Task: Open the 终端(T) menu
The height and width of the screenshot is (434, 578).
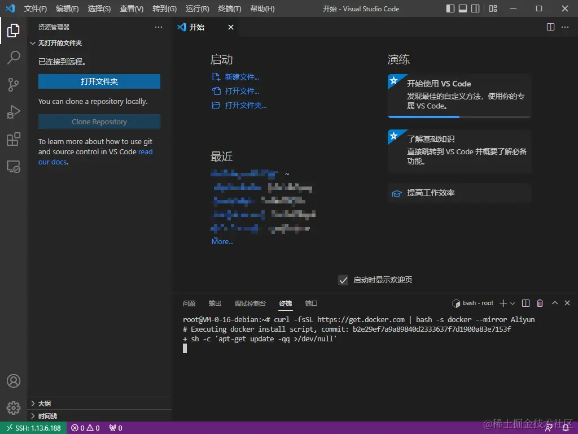Action: pyautogui.click(x=229, y=8)
